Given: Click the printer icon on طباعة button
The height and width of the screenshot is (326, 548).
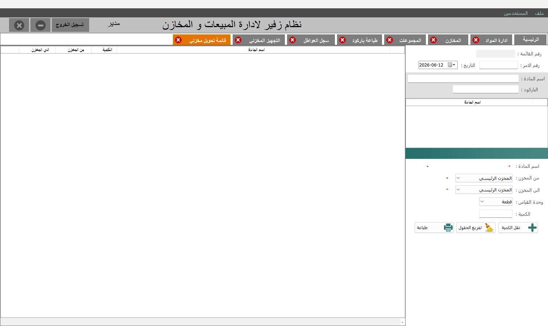Looking at the screenshot, I should pos(448,228).
